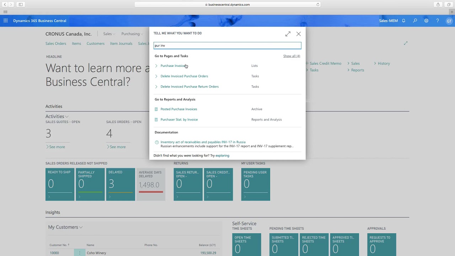455x256 pixels.
Task: Click the CRONUS Canada, Inc. company name
Action: point(69,34)
